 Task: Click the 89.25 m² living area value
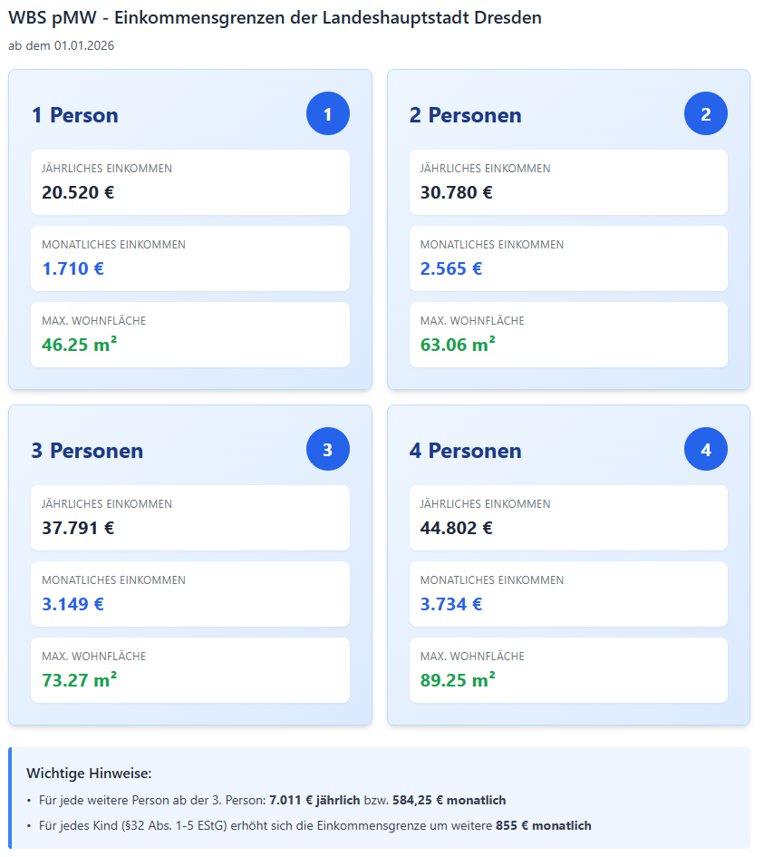pyautogui.click(x=458, y=680)
